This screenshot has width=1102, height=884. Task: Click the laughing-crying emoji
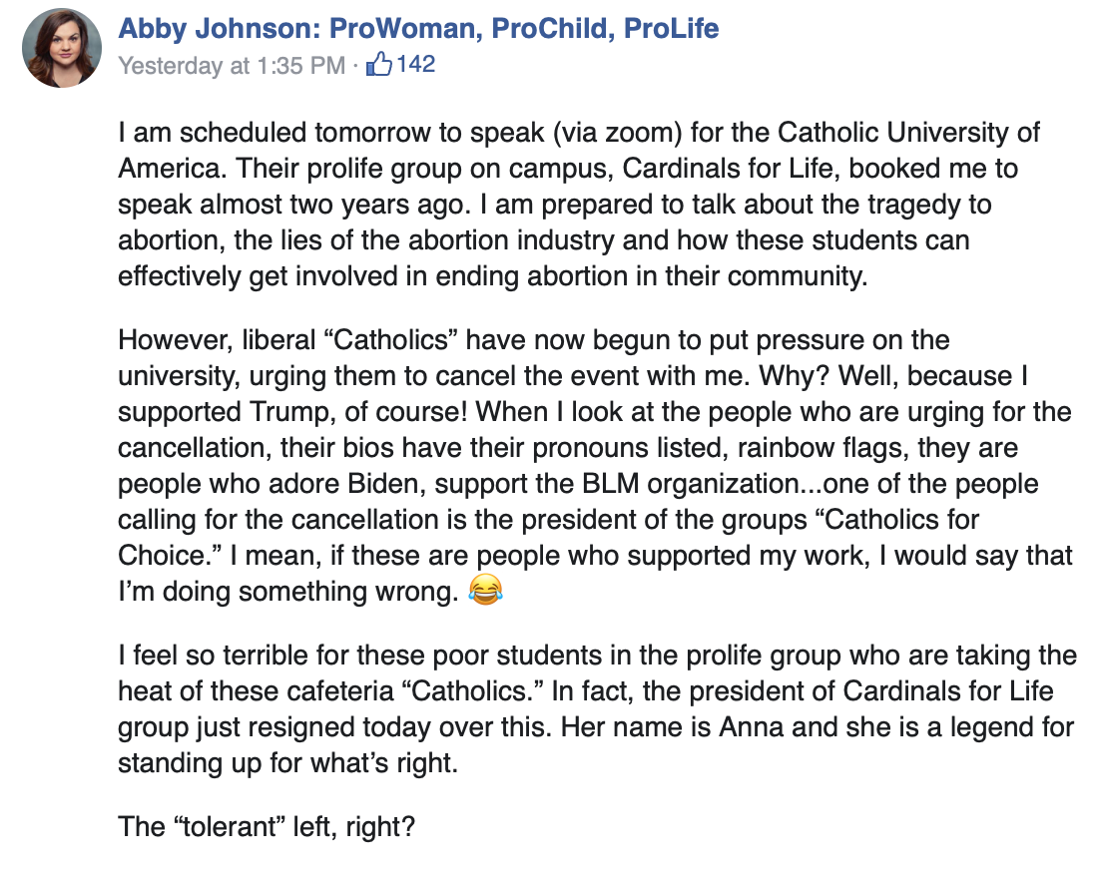(x=486, y=590)
